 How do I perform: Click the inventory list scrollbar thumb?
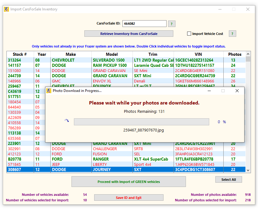(x=248, y=59)
